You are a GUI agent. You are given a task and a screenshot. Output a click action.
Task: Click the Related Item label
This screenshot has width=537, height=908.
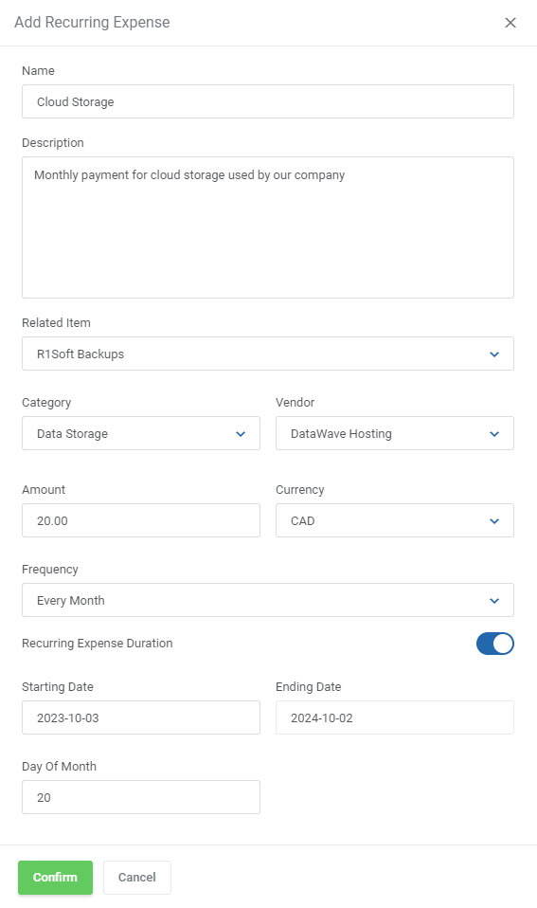(56, 322)
